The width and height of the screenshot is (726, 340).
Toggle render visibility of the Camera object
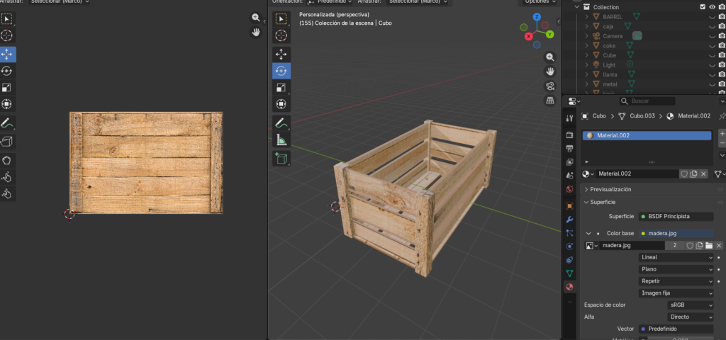722,35
